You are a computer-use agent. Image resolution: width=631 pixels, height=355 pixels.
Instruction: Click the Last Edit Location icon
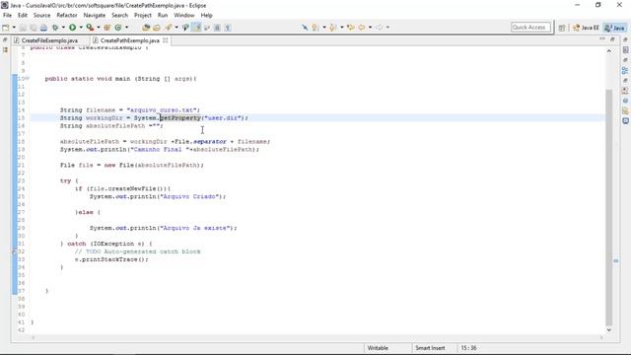click(351, 27)
